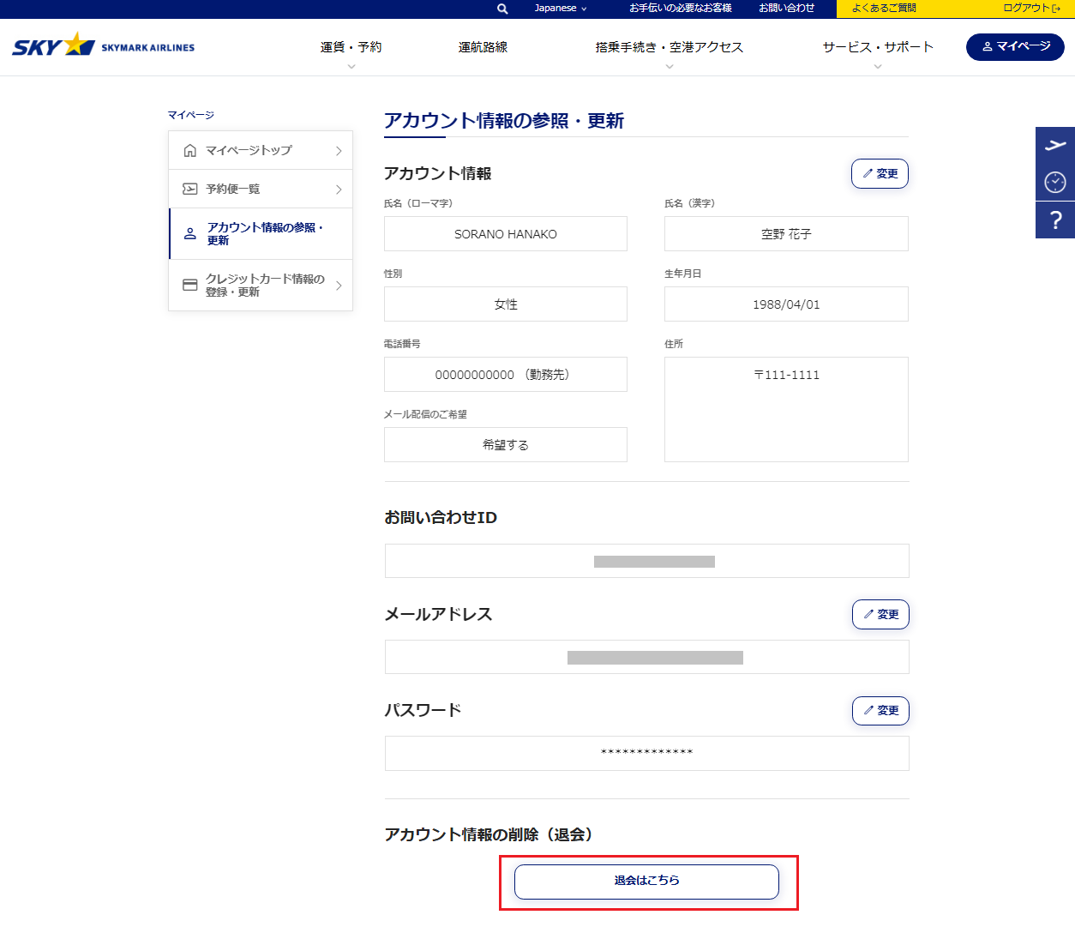Click 変更 button next to メールアドレス
Viewport: 1075px width, 933px height.
point(880,615)
